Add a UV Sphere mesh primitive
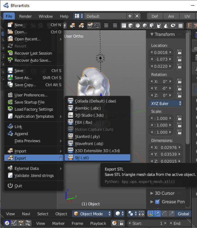Image resolution: width=197 pixels, height=228 pixels. click(x=145, y=26)
